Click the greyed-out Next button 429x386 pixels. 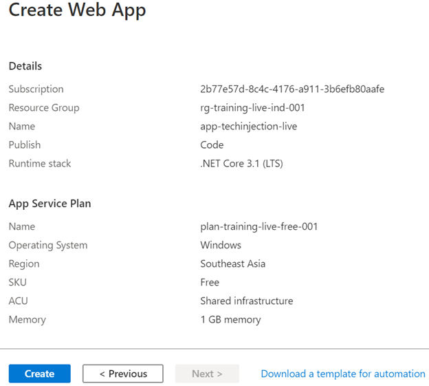click(x=207, y=374)
